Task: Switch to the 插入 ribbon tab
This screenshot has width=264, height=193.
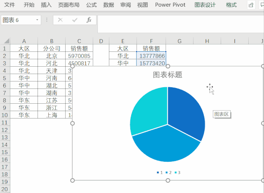Action: coord(46,5)
